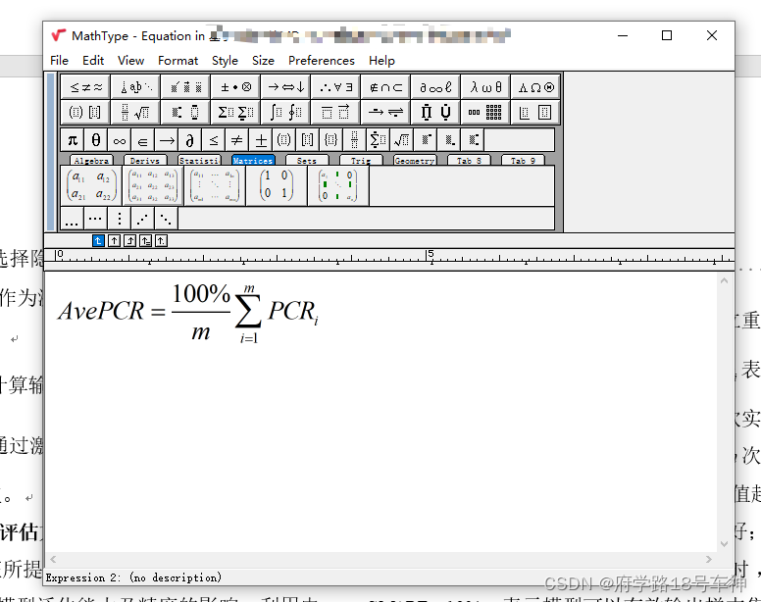This screenshot has width=761, height=602.
Task: Insert fraction template from small bar
Action: pos(355,140)
